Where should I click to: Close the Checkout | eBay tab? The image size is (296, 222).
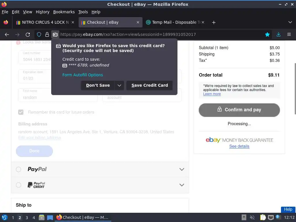138,22
